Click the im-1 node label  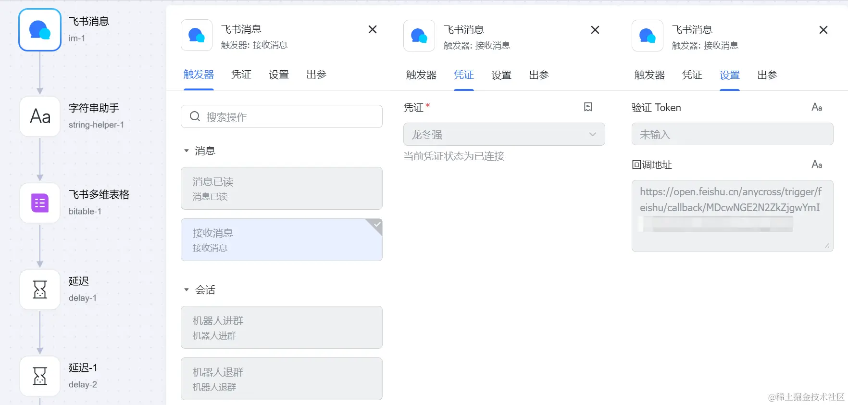(x=77, y=38)
